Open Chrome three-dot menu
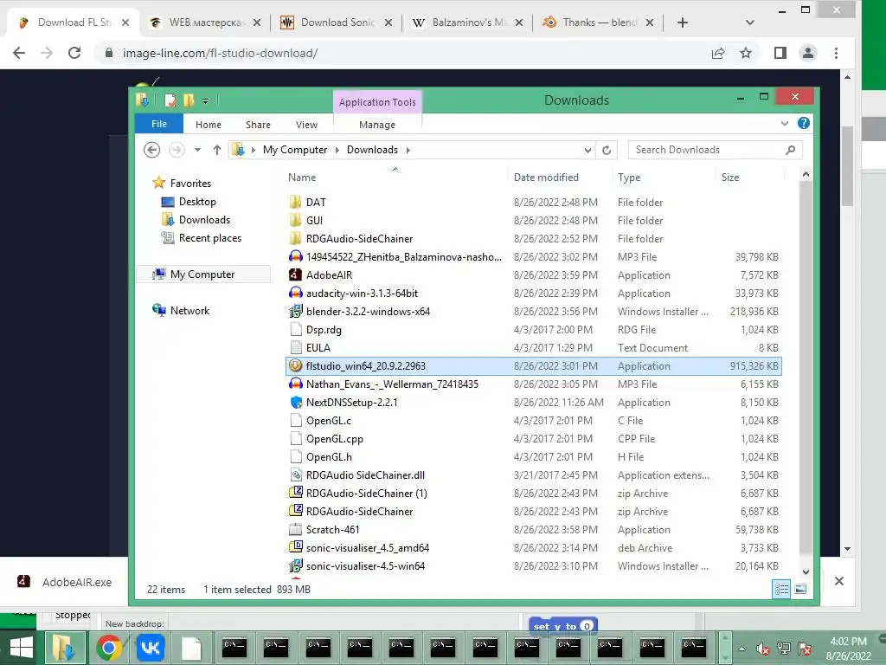Image resolution: width=886 pixels, height=665 pixels. pos(837,53)
